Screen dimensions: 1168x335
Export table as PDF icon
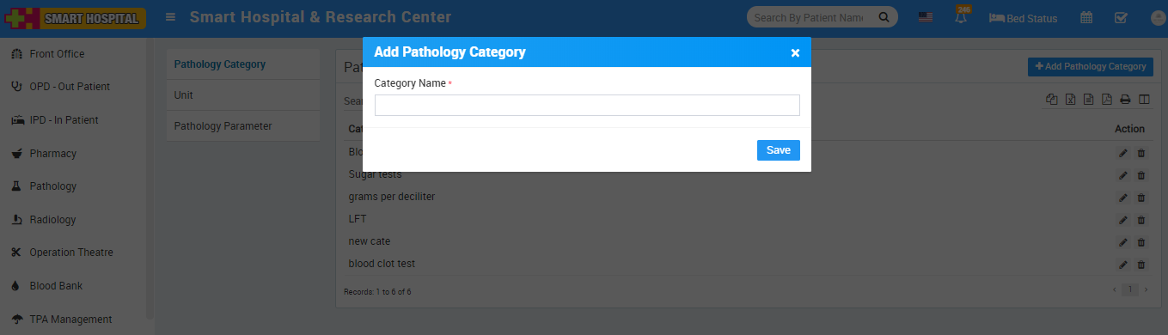click(1107, 100)
